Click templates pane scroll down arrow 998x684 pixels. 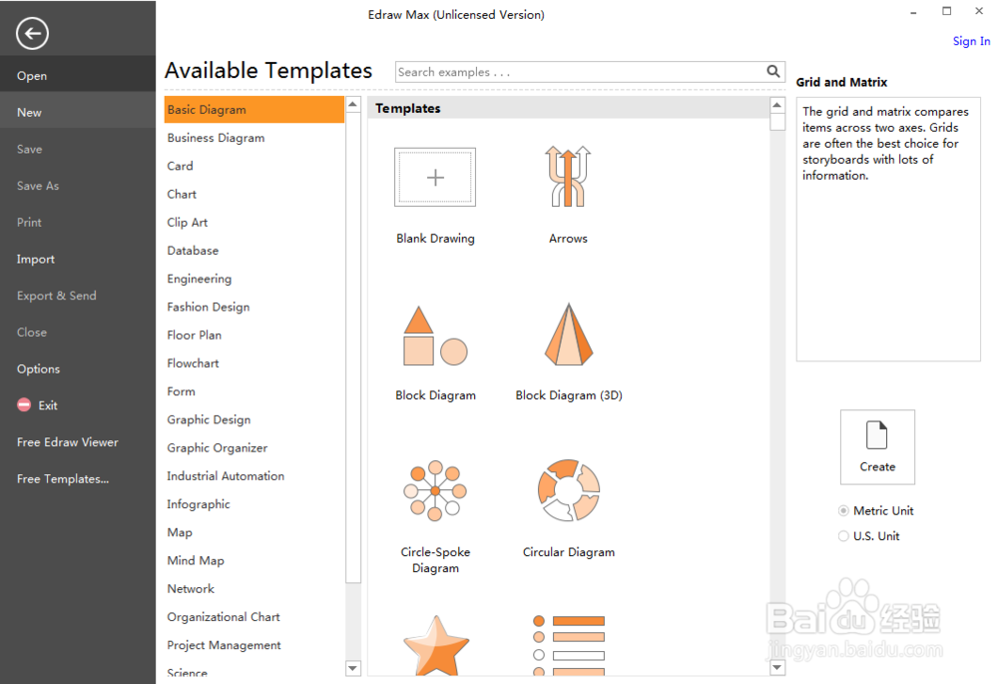coord(777,667)
